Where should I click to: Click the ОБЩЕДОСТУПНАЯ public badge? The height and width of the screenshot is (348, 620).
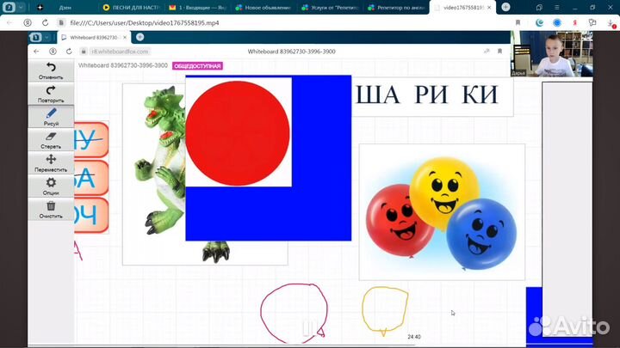click(x=197, y=66)
